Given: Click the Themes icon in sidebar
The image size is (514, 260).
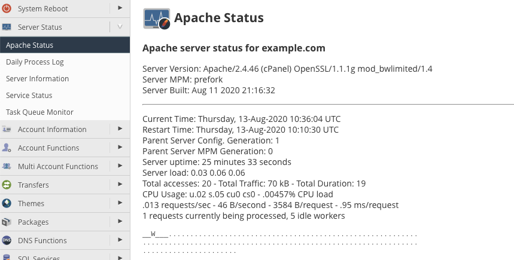Looking at the screenshot, I should pyautogui.click(x=7, y=203).
